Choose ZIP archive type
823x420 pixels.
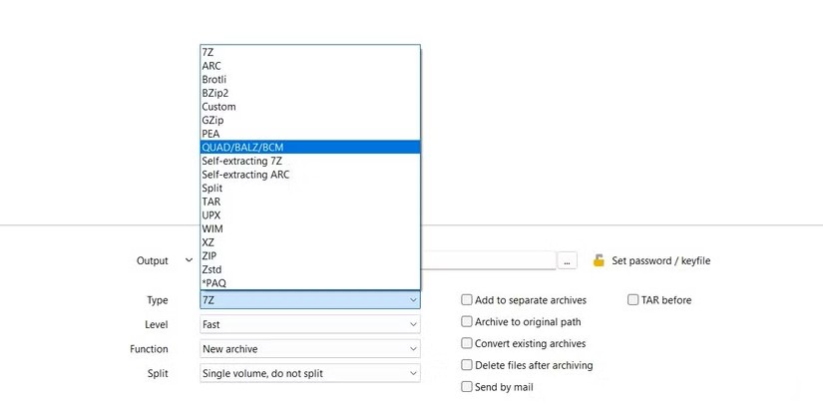(310, 255)
